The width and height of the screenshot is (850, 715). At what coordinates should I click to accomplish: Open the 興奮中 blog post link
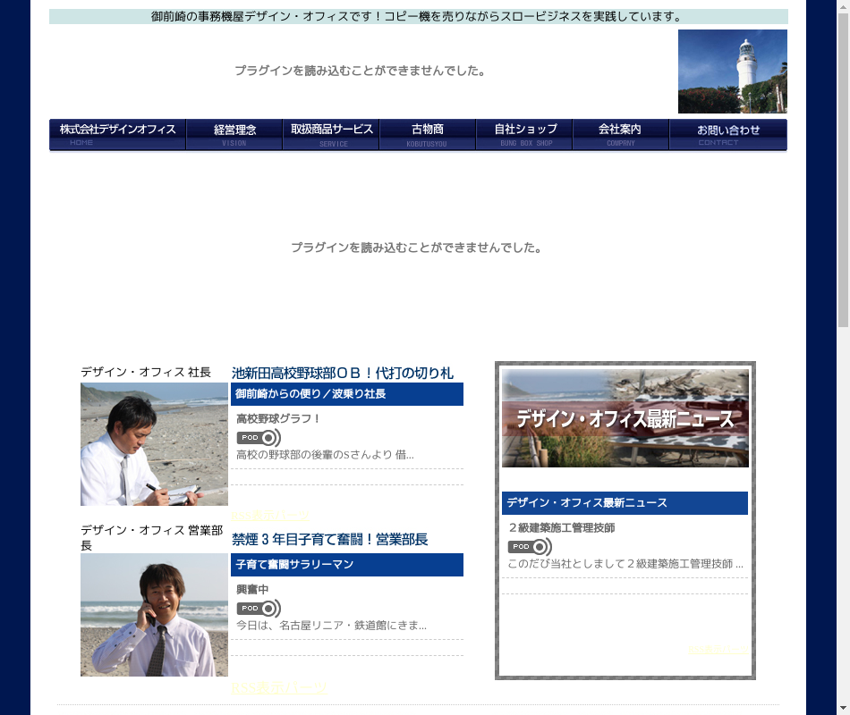(x=252, y=589)
